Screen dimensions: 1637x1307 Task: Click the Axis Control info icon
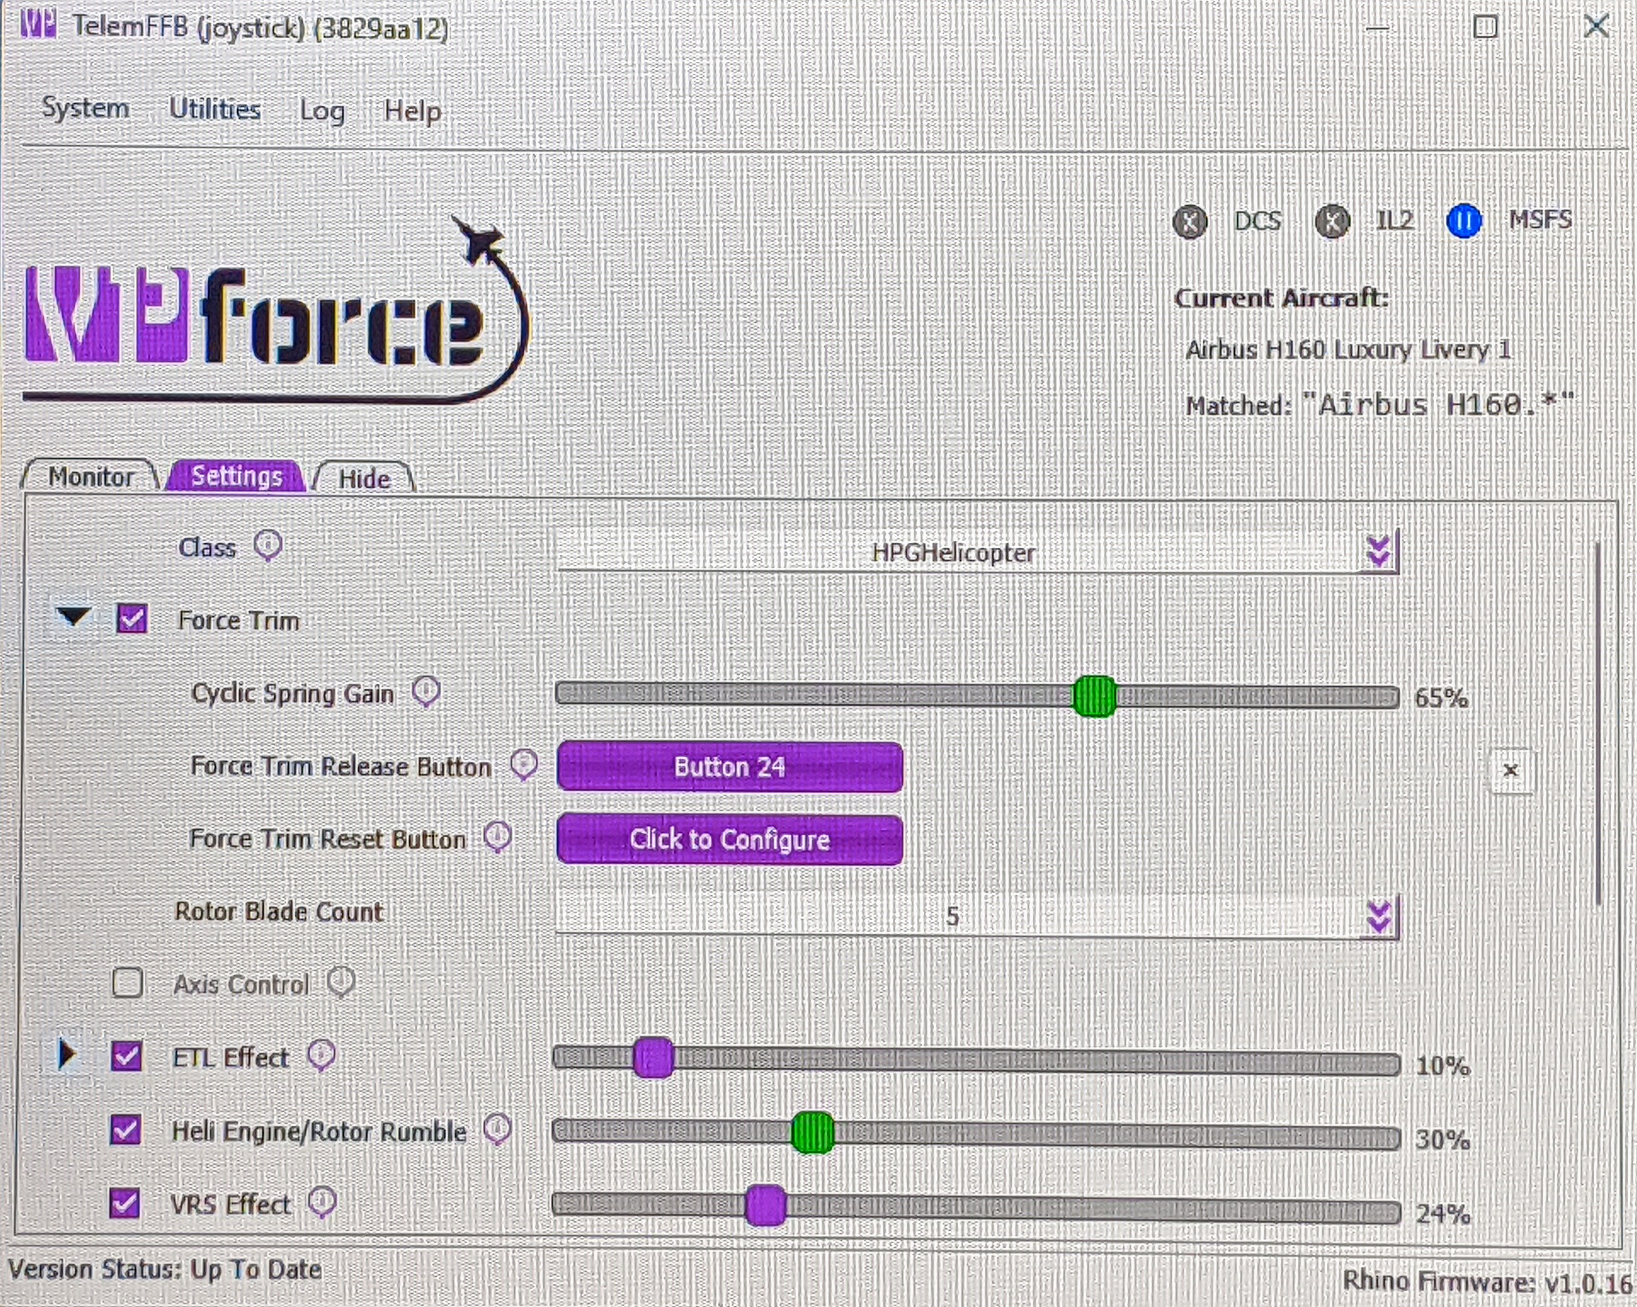point(341,982)
